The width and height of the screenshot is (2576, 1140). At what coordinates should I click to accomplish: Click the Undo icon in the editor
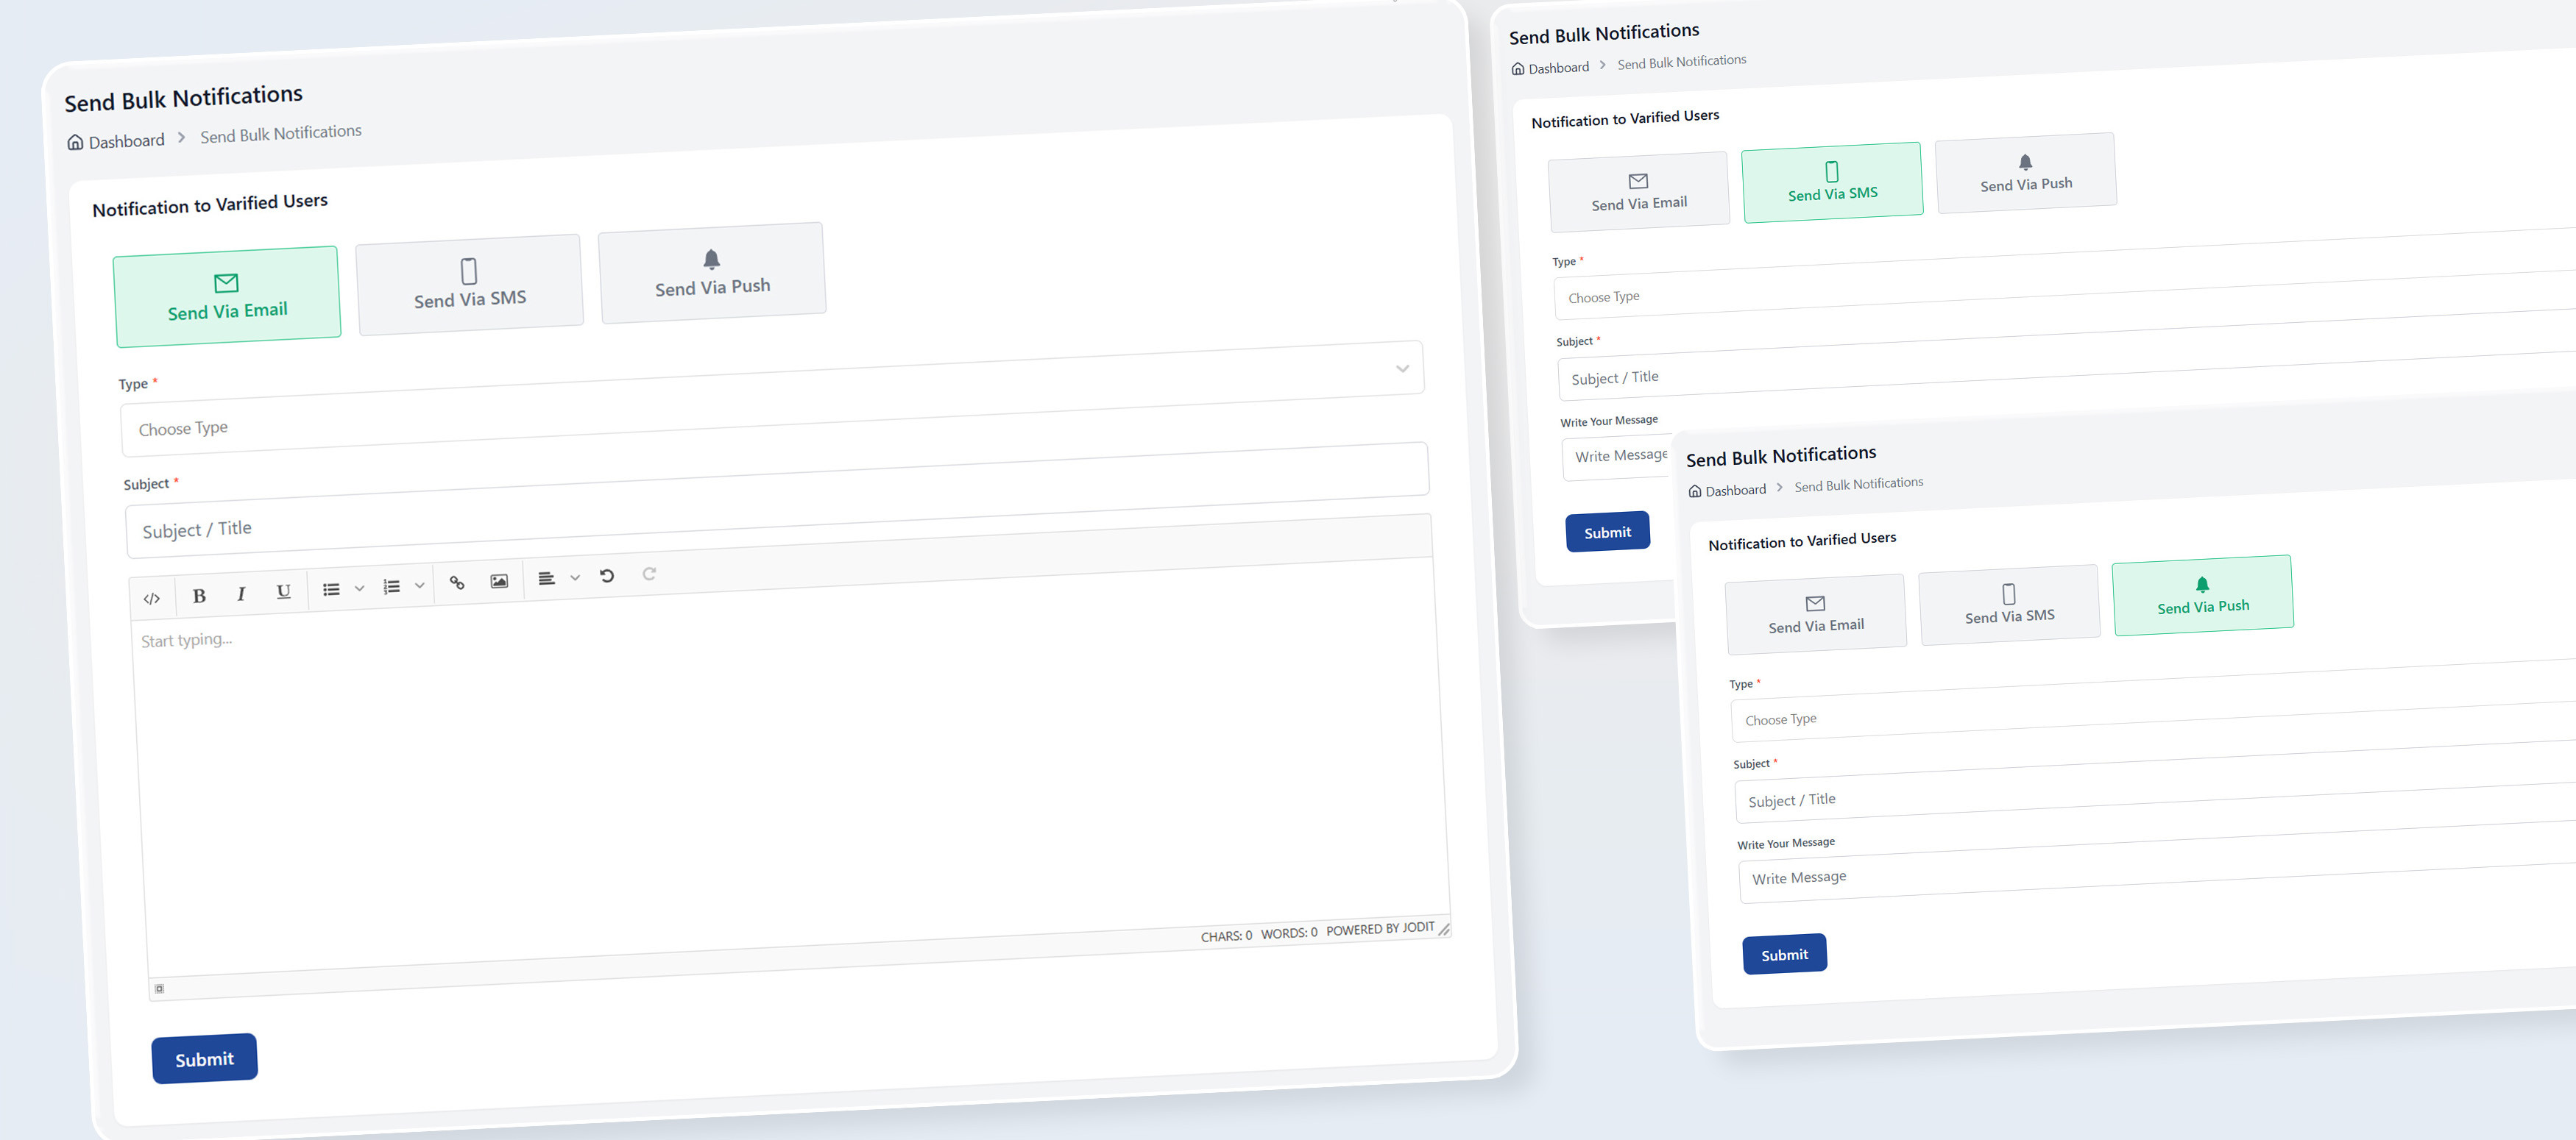607,577
